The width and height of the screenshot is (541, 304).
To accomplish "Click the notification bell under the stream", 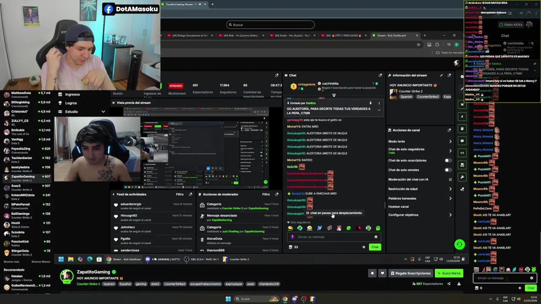I will (x=372, y=273).
